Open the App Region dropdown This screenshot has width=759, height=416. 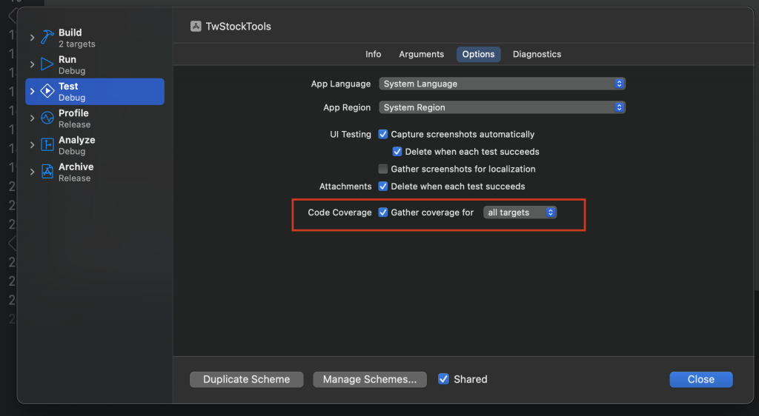pyautogui.click(x=503, y=107)
